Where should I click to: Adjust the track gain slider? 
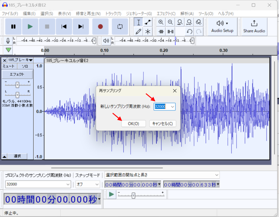pyautogui.click(x=17, y=85)
